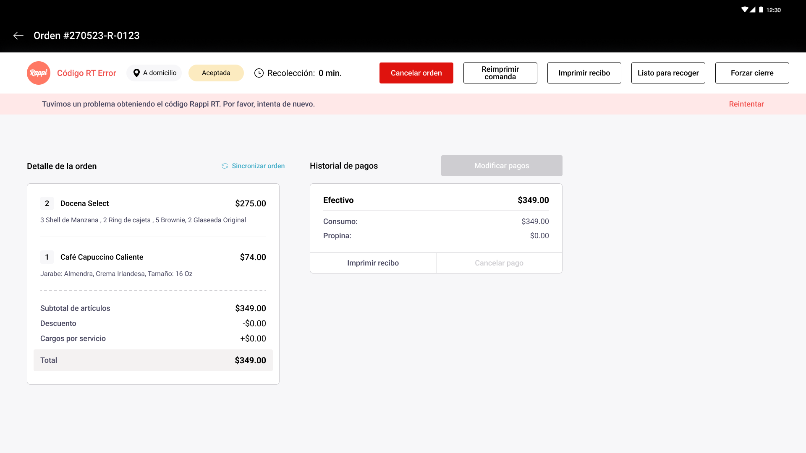Click the order title Orden #270523-R-0123
This screenshot has width=806, height=453.
click(86, 36)
